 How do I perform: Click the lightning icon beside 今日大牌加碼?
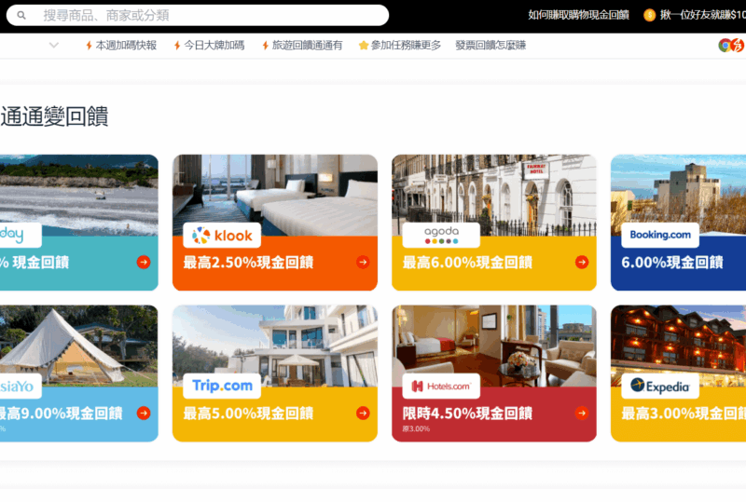[177, 45]
